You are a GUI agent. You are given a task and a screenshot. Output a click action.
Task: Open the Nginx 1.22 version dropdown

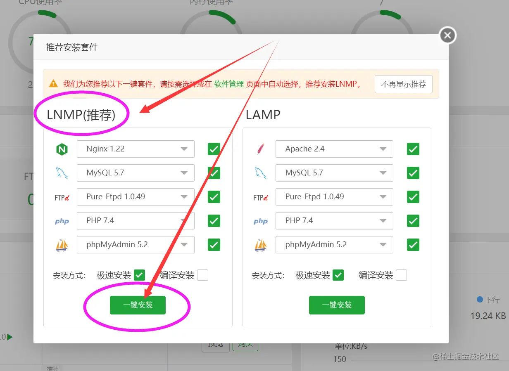click(x=136, y=149)
